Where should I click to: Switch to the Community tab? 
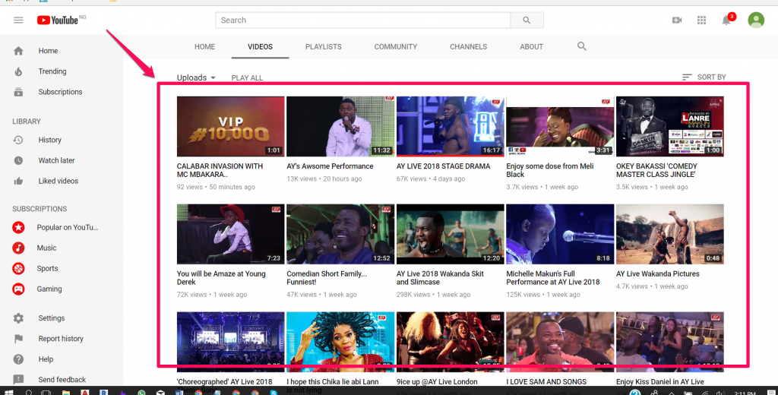pyautogui.click(x=396, y=46)
